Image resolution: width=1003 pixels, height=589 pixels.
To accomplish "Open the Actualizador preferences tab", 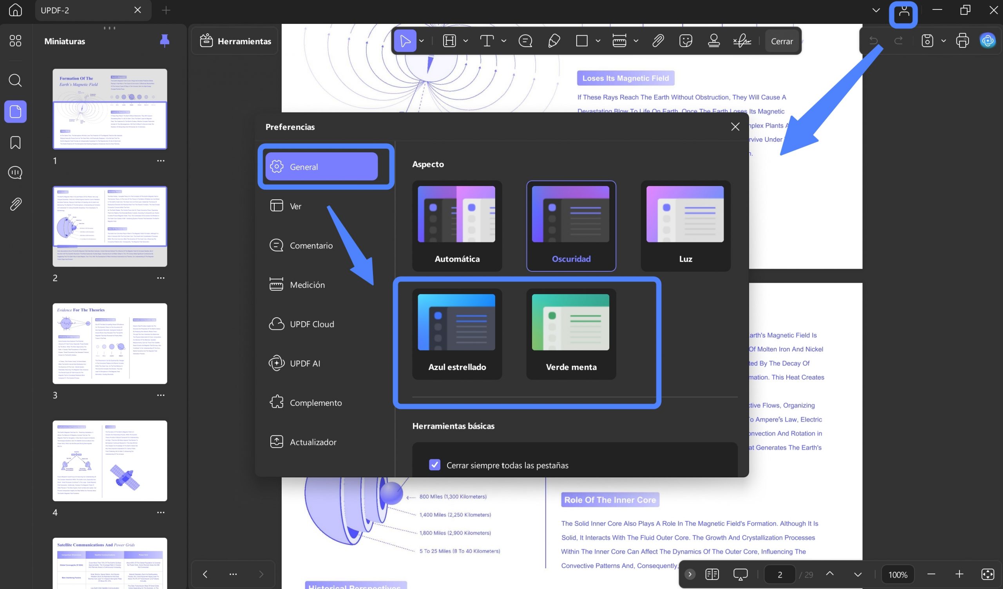I will [322, 442].
